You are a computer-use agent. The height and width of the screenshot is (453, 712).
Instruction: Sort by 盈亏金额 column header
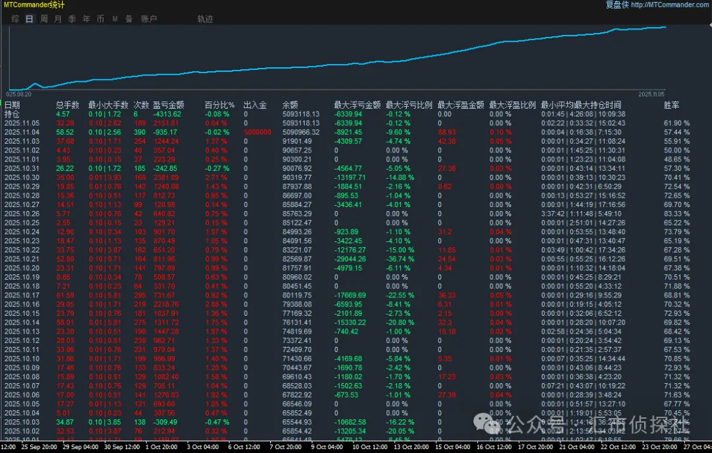[168, 105]
